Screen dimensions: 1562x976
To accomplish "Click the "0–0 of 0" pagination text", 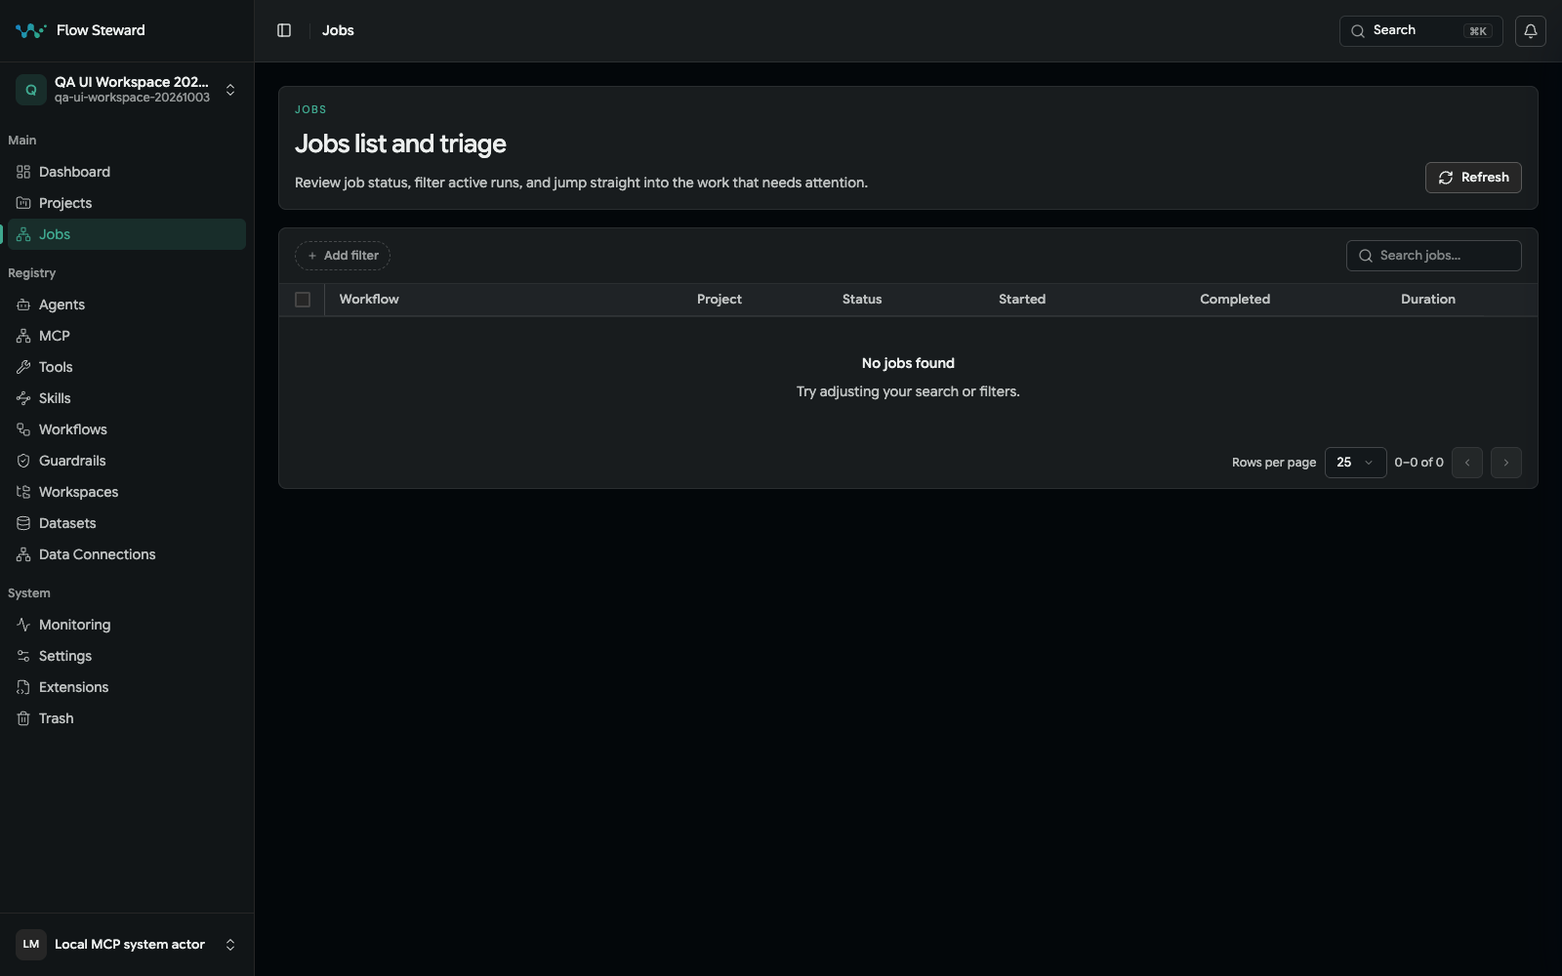I will 1418,463.
